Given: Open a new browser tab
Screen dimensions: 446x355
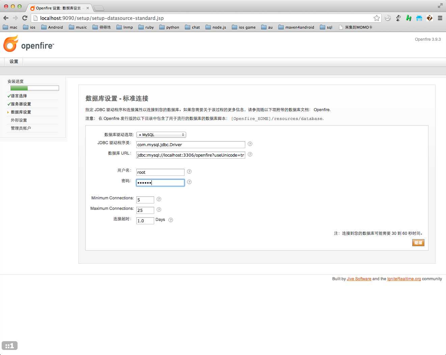Looking at the screenshot, I should (x=99, y=8).
